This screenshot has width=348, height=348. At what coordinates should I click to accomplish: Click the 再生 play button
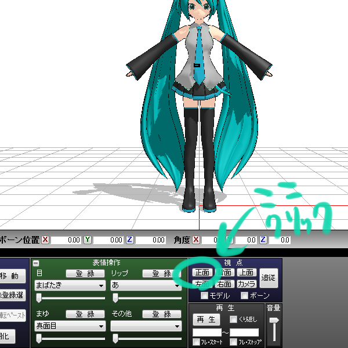tap(206, 320)
